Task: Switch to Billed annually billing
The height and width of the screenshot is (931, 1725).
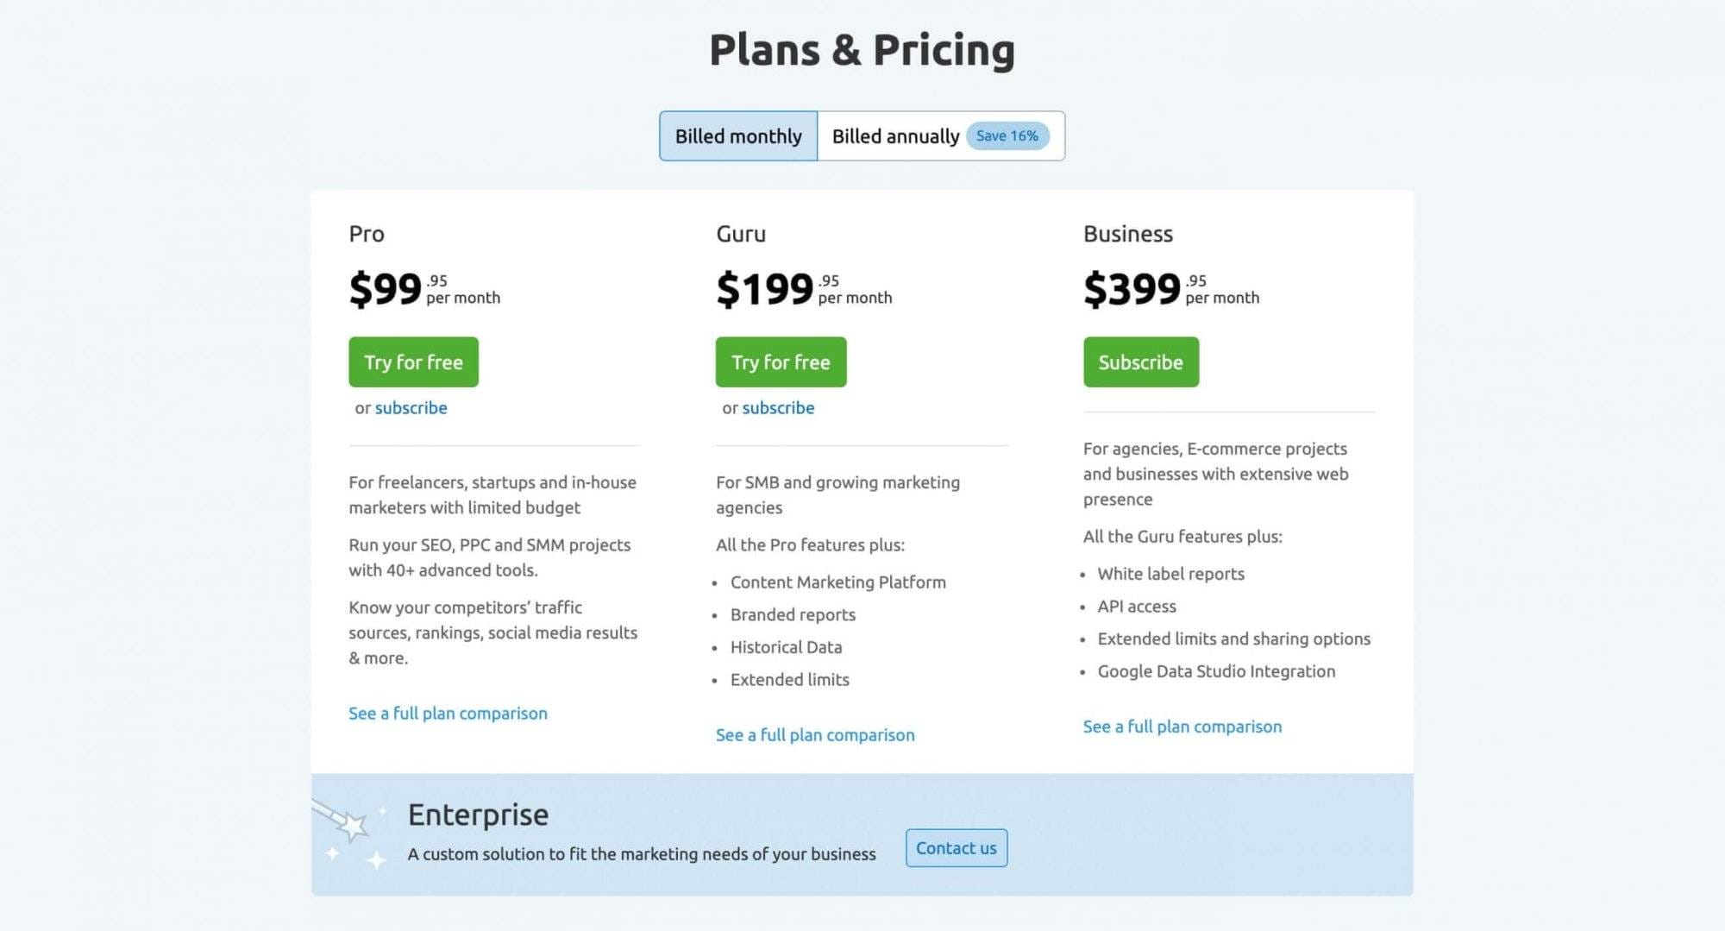Action: tap(895, 135)
